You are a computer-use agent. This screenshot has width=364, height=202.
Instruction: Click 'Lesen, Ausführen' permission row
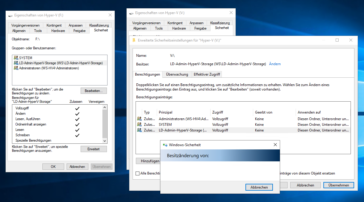click(x=57, y=119)
